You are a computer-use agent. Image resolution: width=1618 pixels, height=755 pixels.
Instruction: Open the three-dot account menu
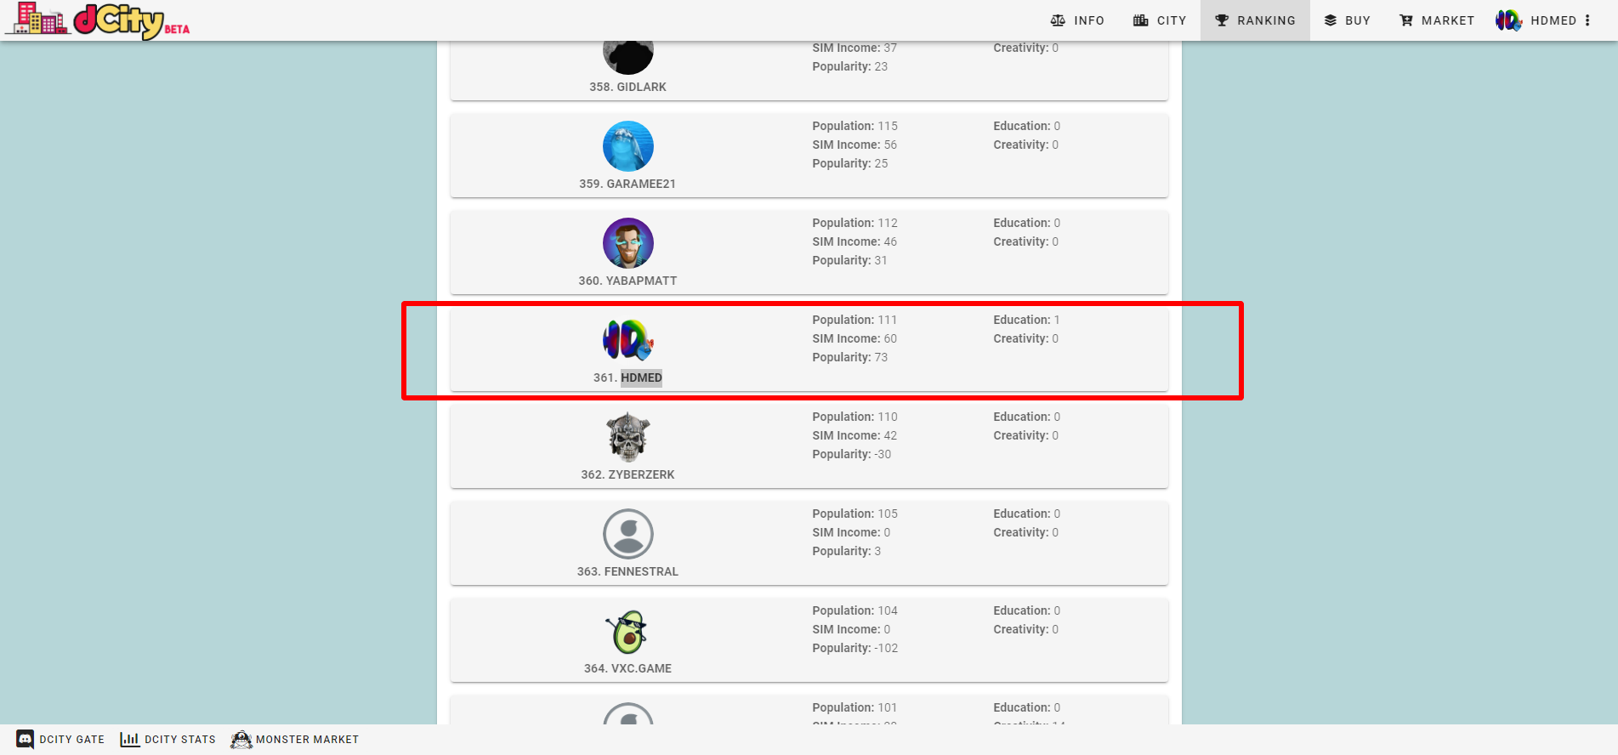(x=1587, y=20)
